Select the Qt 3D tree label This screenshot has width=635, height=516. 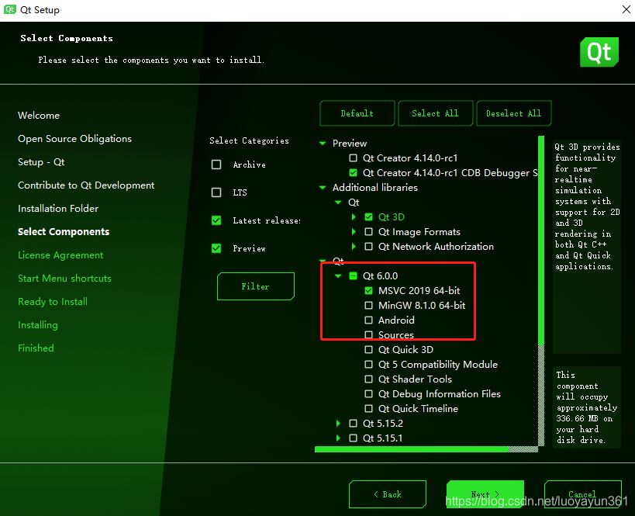click(x=392, y=216)
